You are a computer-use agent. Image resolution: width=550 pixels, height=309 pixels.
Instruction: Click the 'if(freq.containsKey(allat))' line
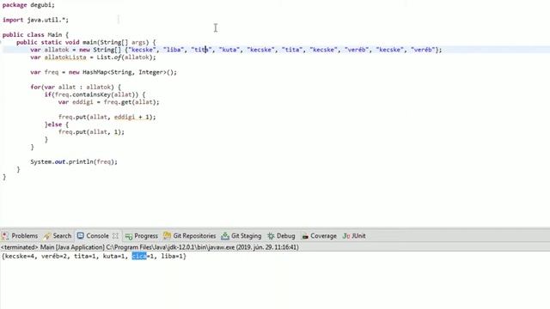click(x=95, y=94)
